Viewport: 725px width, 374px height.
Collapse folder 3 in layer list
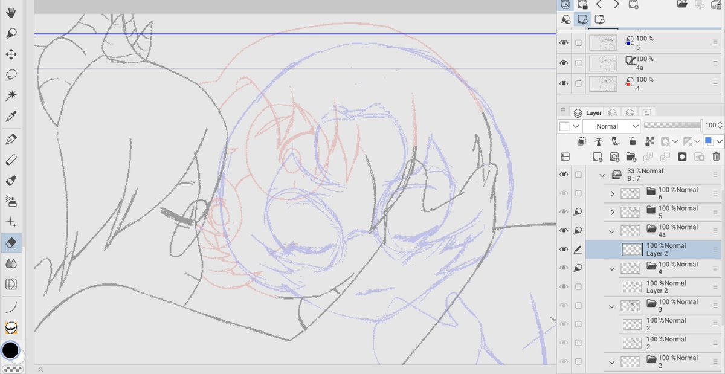[612, 306]
